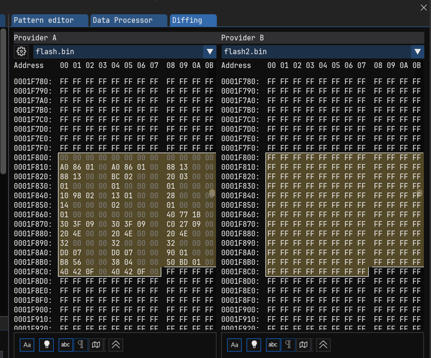Switch to the Data Processor tab
The width and height of the screenshot is (431, 358).
coord(128,20)
